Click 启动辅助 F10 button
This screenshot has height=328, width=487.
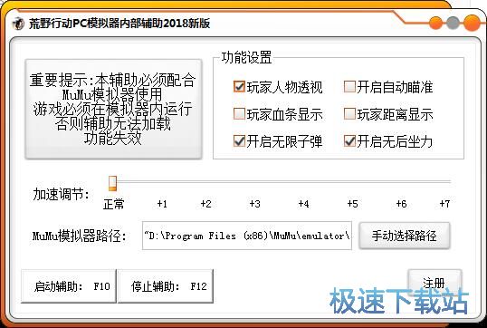pyautogui.click(x=69, y=286)
